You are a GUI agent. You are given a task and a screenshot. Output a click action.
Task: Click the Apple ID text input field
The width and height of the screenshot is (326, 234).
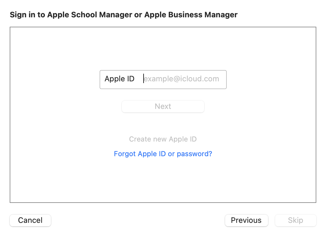coord(181,79)
